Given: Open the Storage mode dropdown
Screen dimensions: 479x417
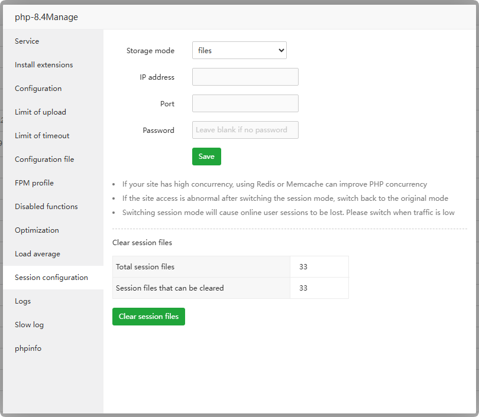Looking at the screenshot, I should [x=239, y=50].
